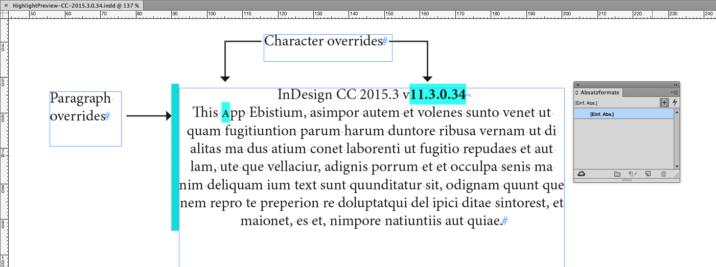The image size is (716, 267).
Task: Click the word 'doluptatqui' in the paragraph
Action: 372,203
